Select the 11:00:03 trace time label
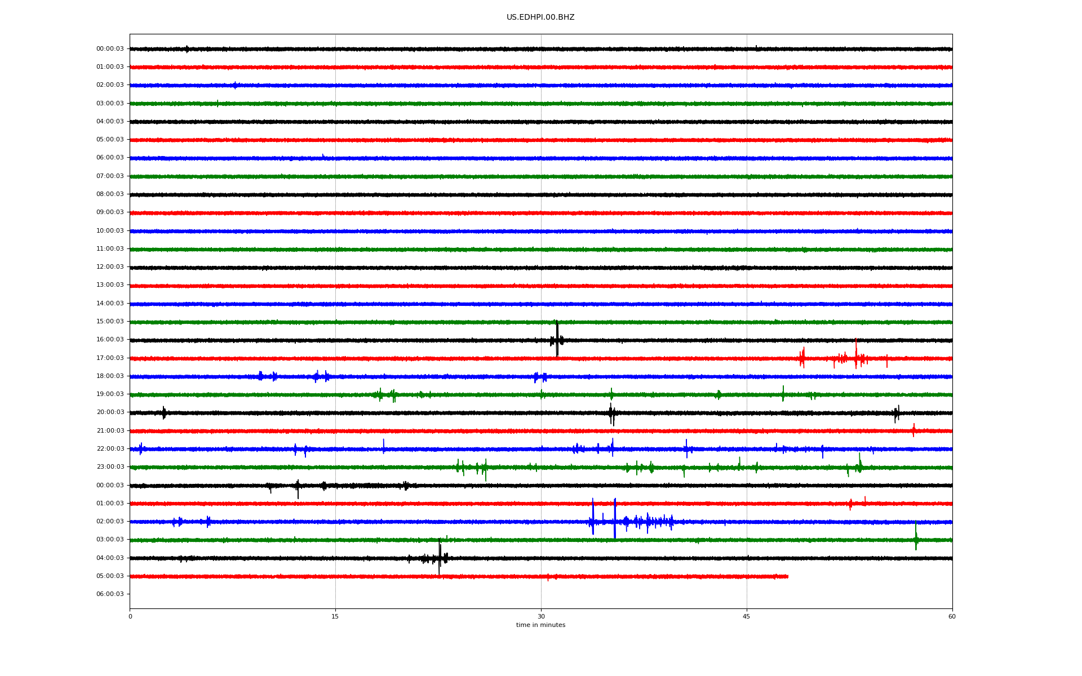The width and height of the screenshot is (1082, 676). pyautogui.click(x=110, y=249)
